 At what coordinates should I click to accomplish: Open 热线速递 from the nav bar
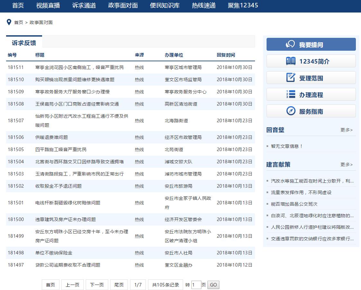pos(204,5)
